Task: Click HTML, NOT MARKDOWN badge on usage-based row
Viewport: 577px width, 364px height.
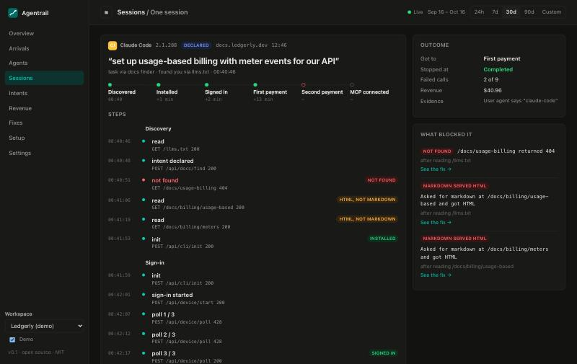Action: click(x=367, y=200)
